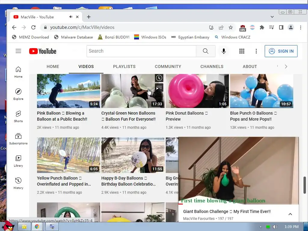Open a new browser tab
The image size is (308, 231).
89,17
